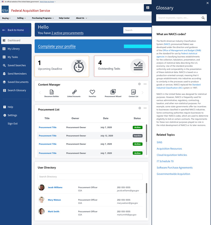Click the Linked Accounts chain icon
The image size is (211, 225).
point(74,92)
